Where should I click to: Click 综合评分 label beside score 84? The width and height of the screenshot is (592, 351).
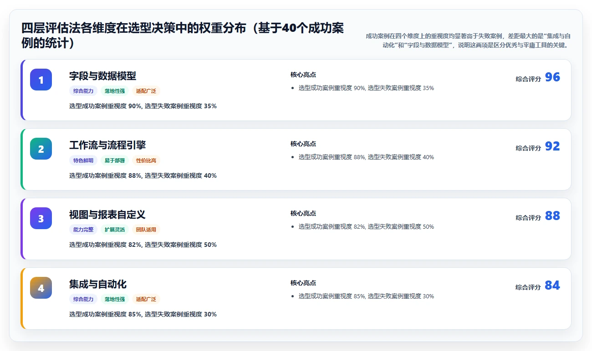(528, 287)
